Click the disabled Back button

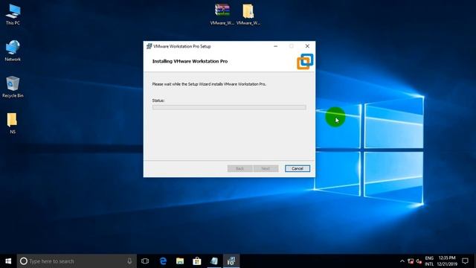(239, 168)
